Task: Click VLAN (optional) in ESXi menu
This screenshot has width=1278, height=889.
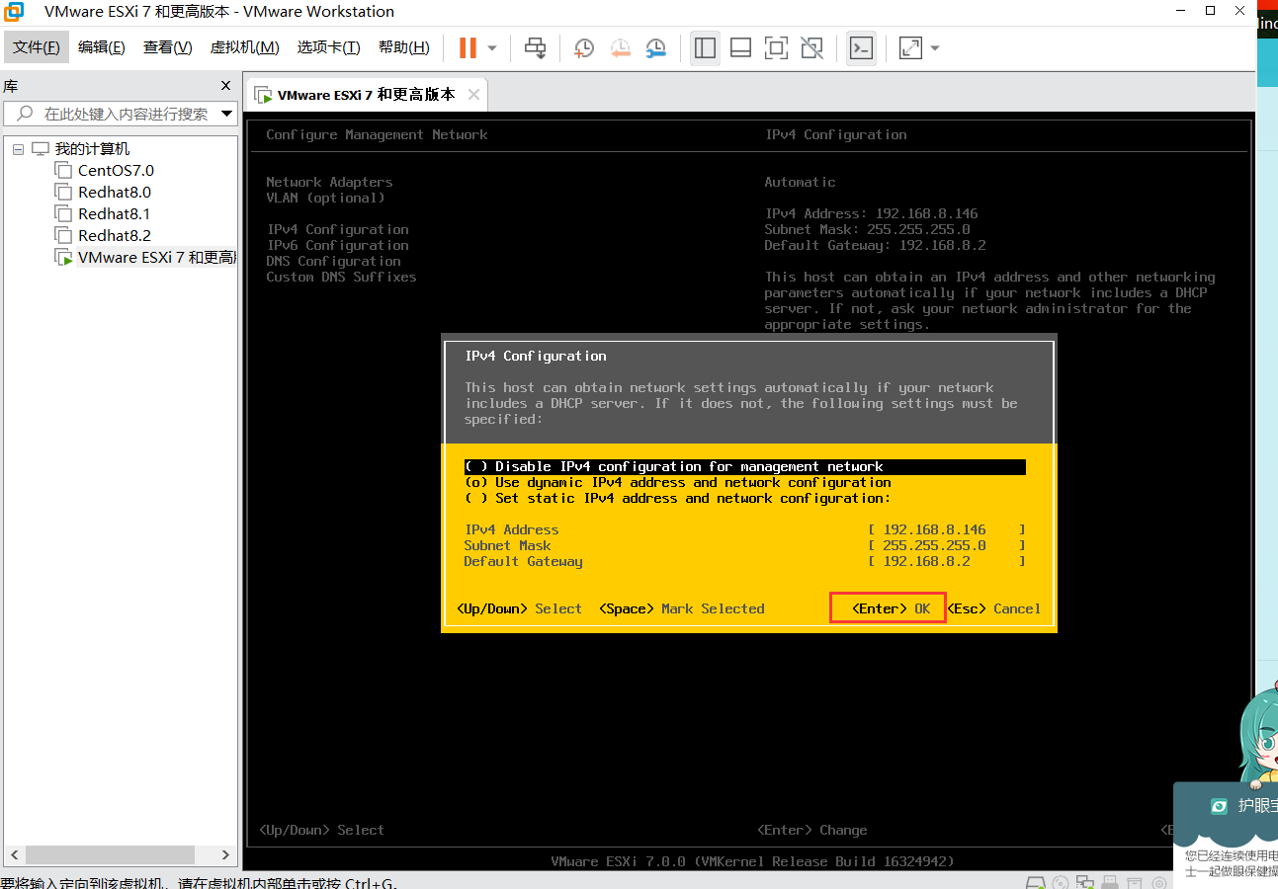Action: point(325,198)
